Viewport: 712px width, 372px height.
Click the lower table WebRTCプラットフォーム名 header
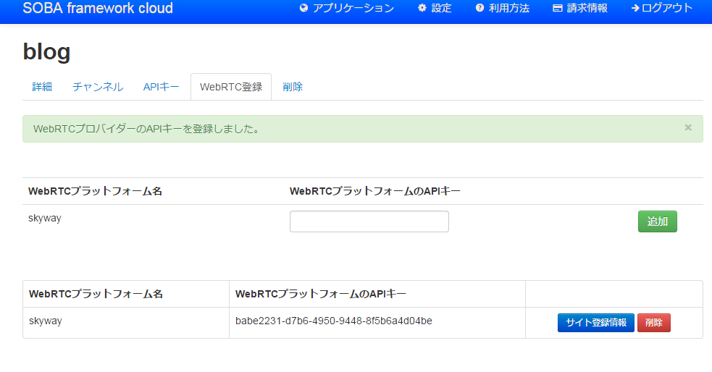pyautogui.click(x=96, y=294)
